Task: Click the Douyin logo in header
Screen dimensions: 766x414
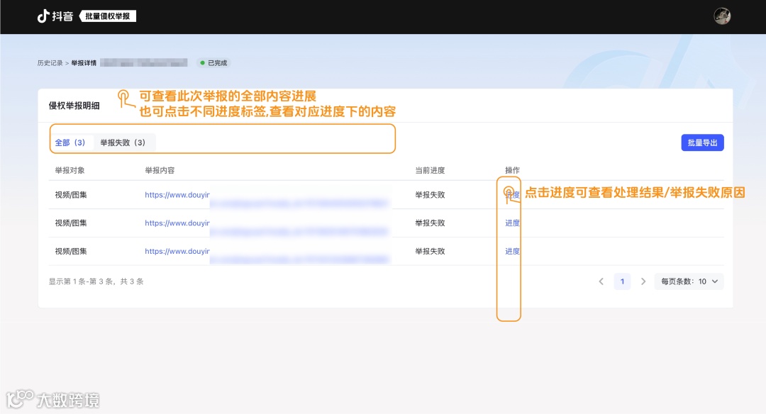Action: 55,16
